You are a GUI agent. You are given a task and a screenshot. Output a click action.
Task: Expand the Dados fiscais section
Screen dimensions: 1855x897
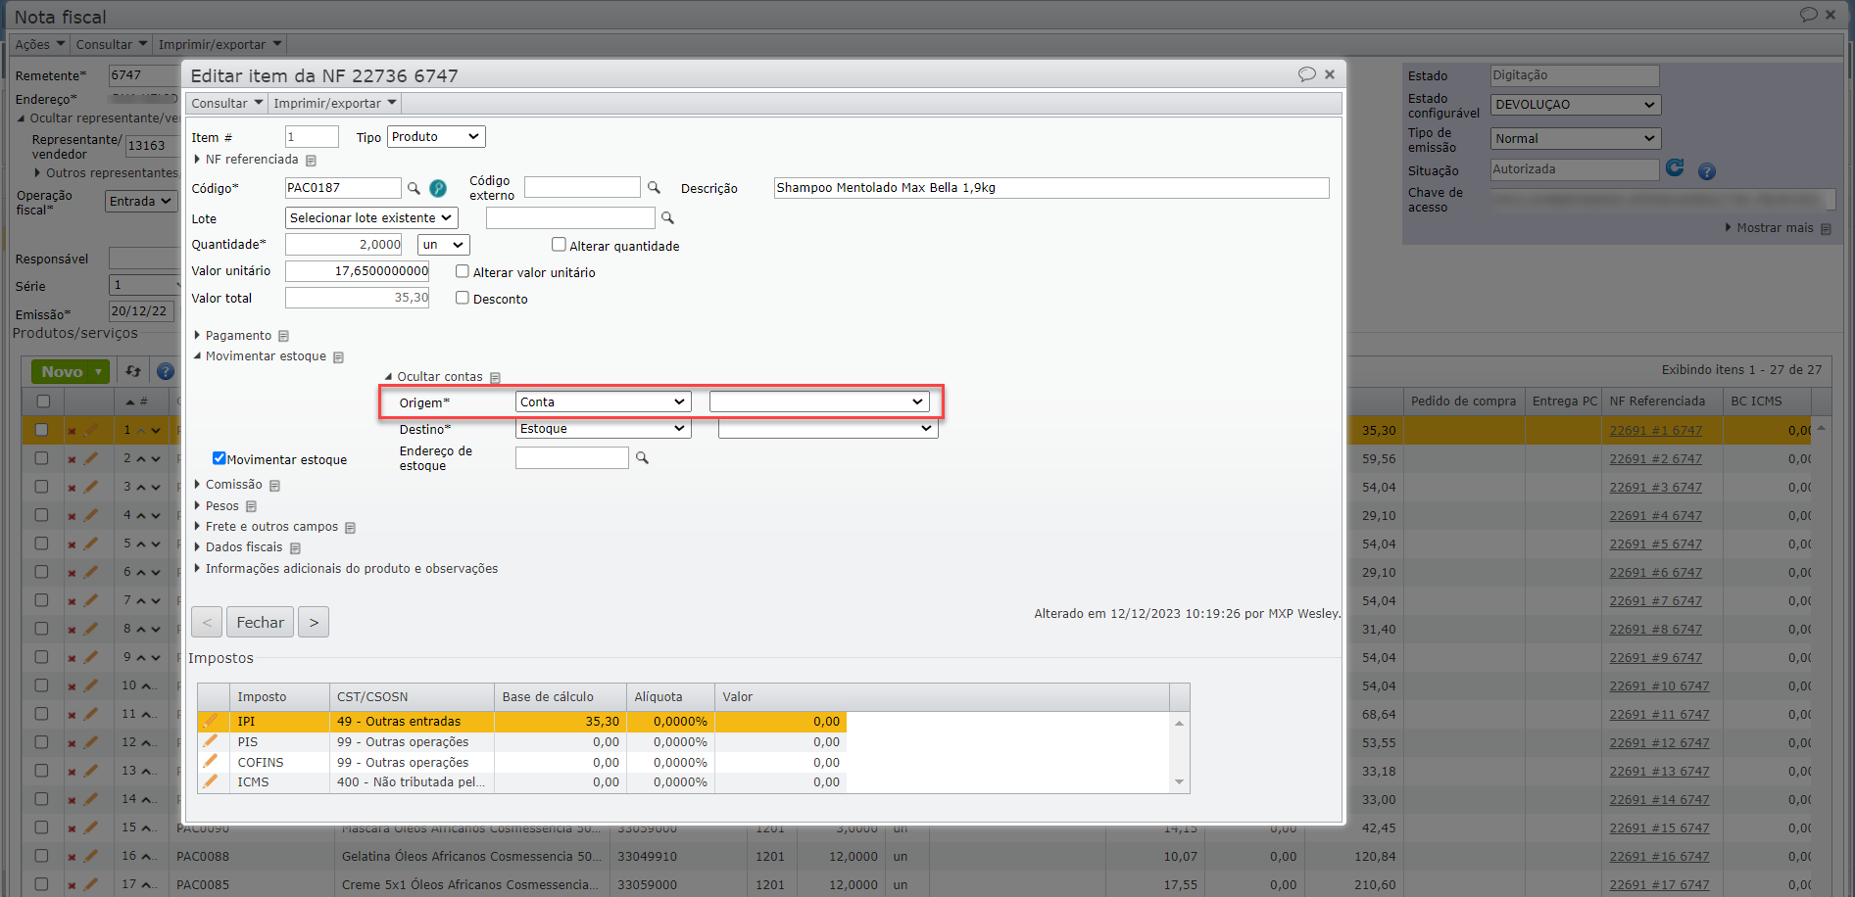[243, 547]
